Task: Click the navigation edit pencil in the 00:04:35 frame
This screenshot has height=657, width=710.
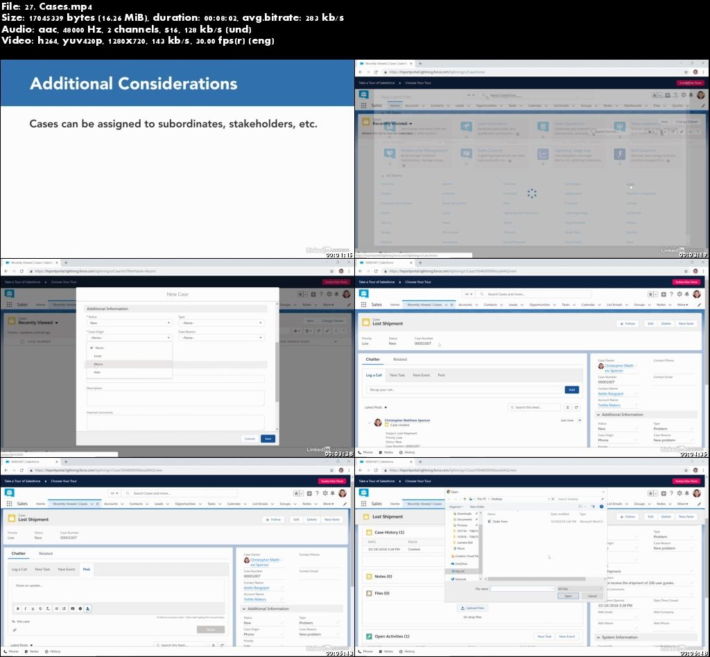Action: click(x=699, y=305)
